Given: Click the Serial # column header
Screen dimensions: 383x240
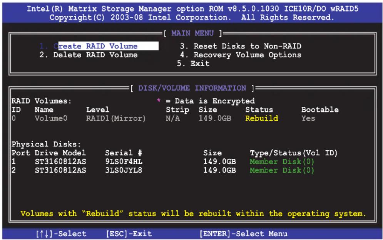Looking at the screenshot, I should tap(124, 153).
